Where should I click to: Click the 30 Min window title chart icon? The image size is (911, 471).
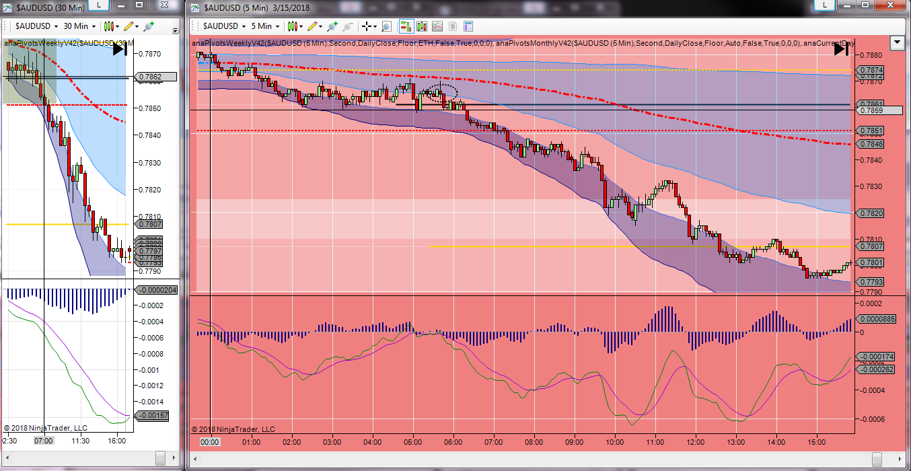6,7
